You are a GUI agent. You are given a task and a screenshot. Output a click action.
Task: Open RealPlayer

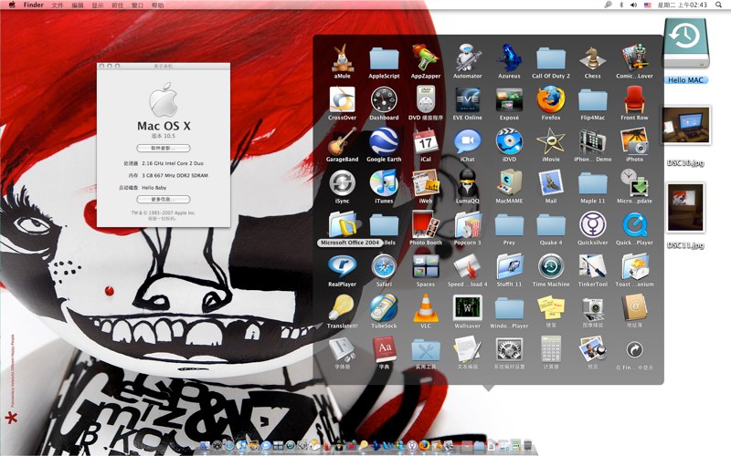[x=342, y=266]
